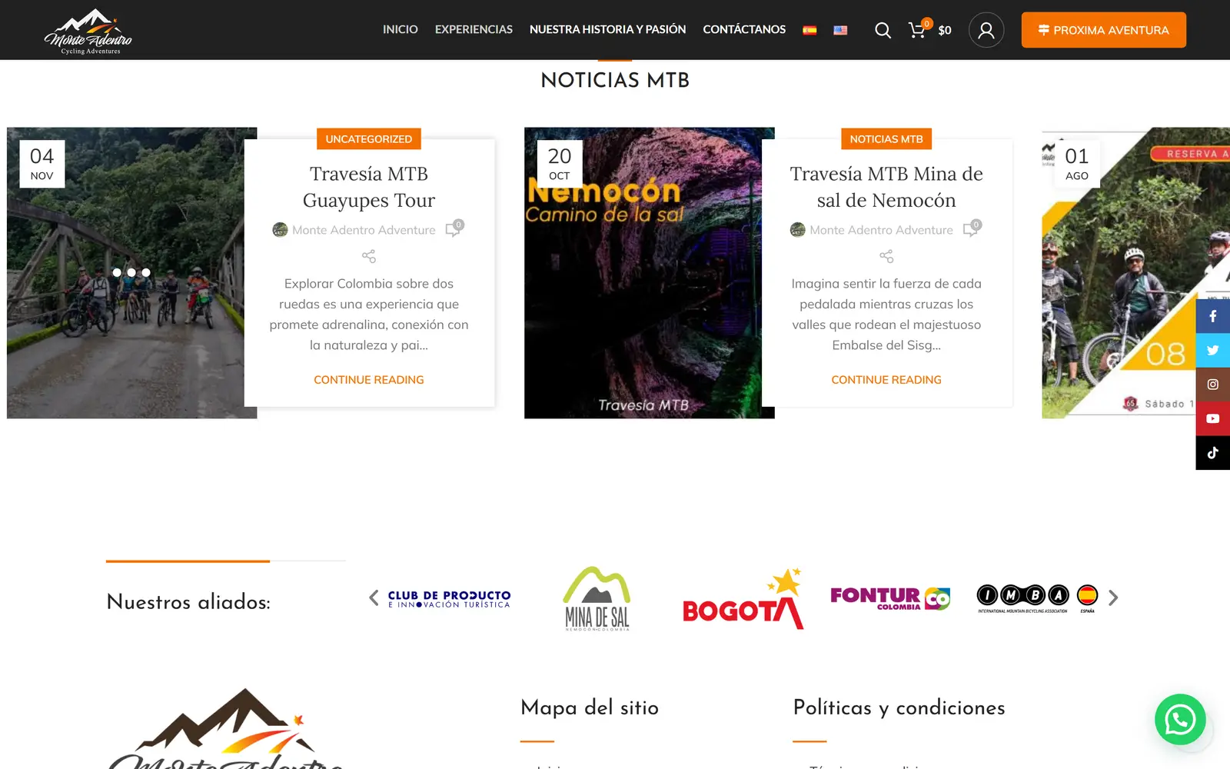
Task: Click author Monte Adentro Adventure on Guayupes post
Action: (x=364, y=230)
